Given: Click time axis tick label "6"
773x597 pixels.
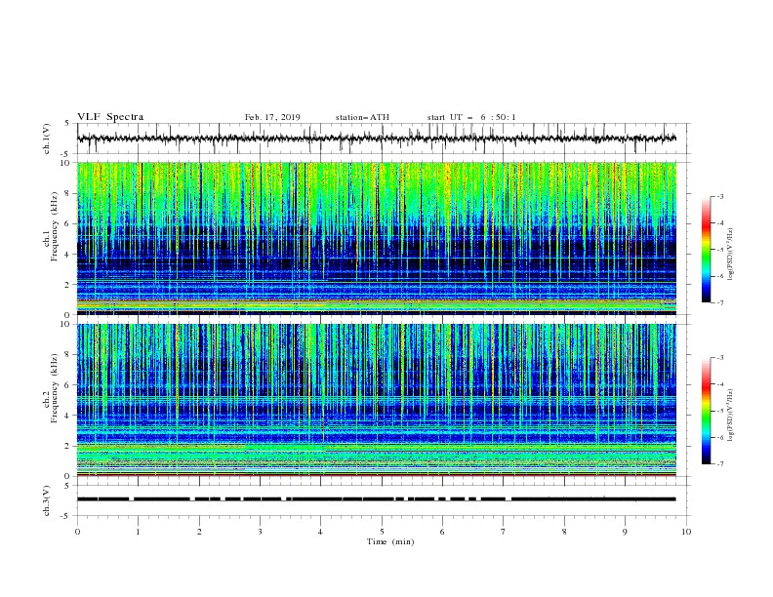Looking at the screenshot, I should (442, 532).
